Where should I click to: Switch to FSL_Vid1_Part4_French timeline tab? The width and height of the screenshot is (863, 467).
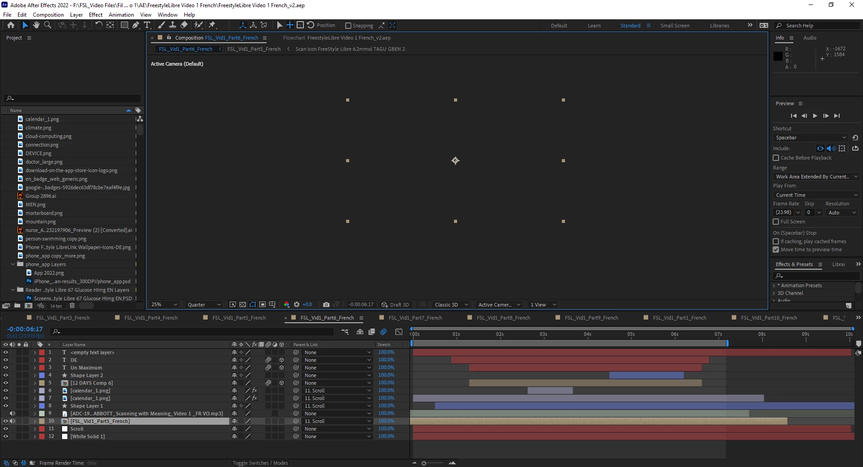click(x=151, y=318)
